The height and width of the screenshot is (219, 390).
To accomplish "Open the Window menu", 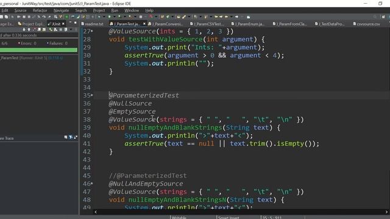I will point(132,10).
